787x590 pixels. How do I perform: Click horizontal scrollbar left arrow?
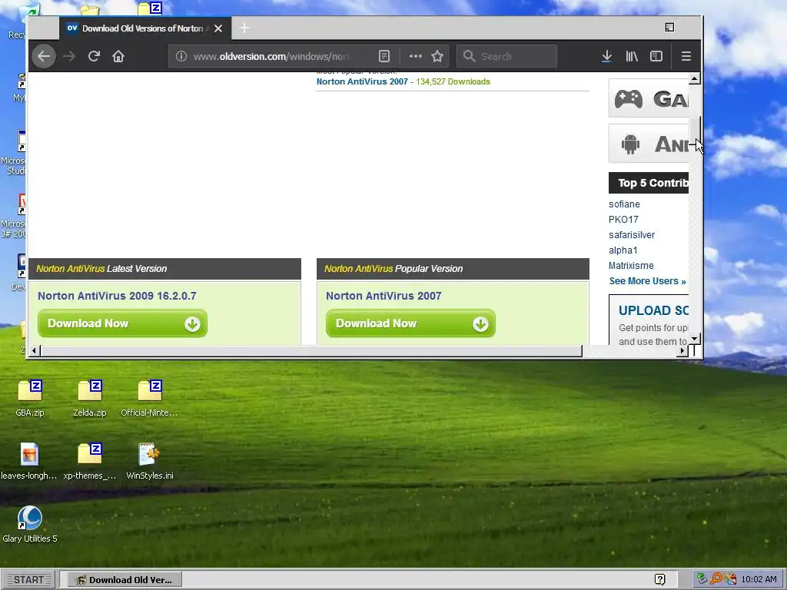tap(34, 350)
